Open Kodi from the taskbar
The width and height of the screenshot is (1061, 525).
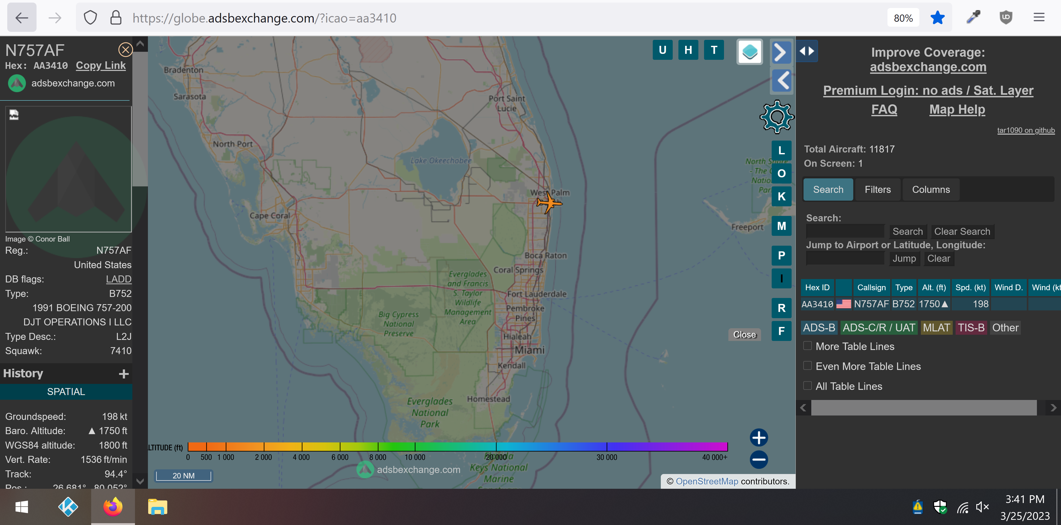coord(68,507)
